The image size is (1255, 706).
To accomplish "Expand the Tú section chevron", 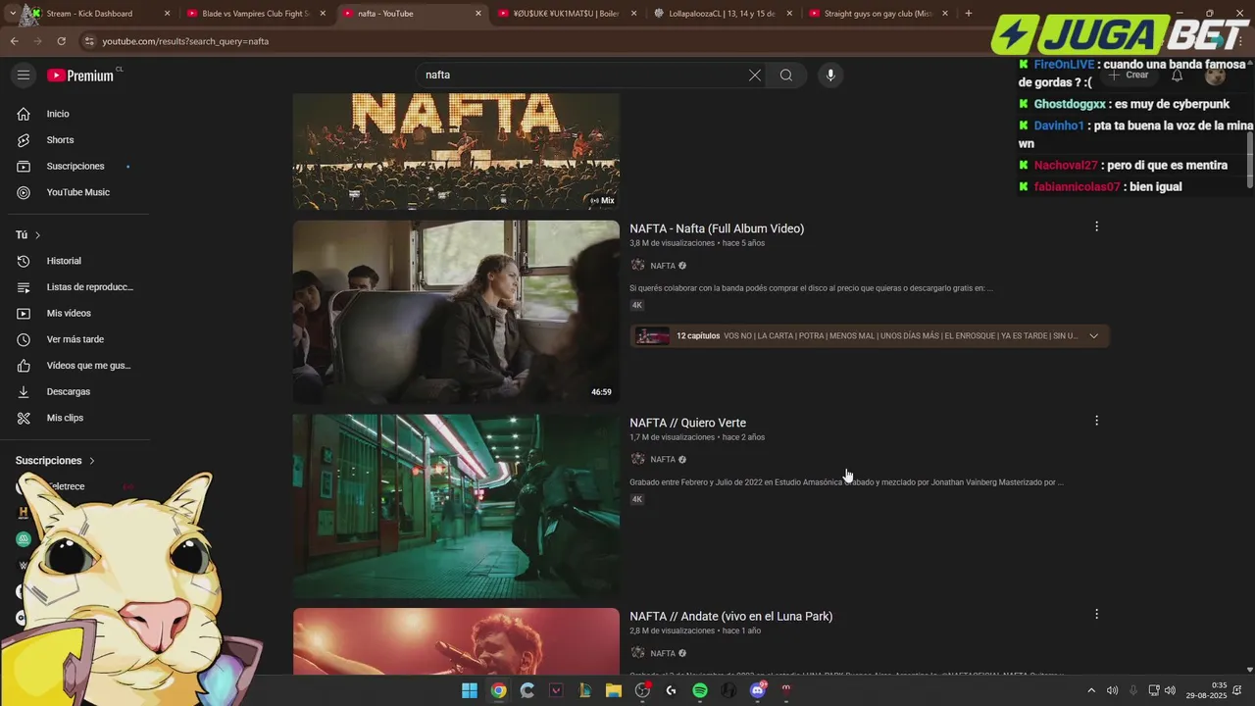I will pyautogui.click(x=38, y=235).
